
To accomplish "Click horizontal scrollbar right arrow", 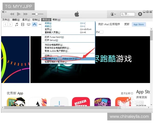I will (x=149, y=108).
